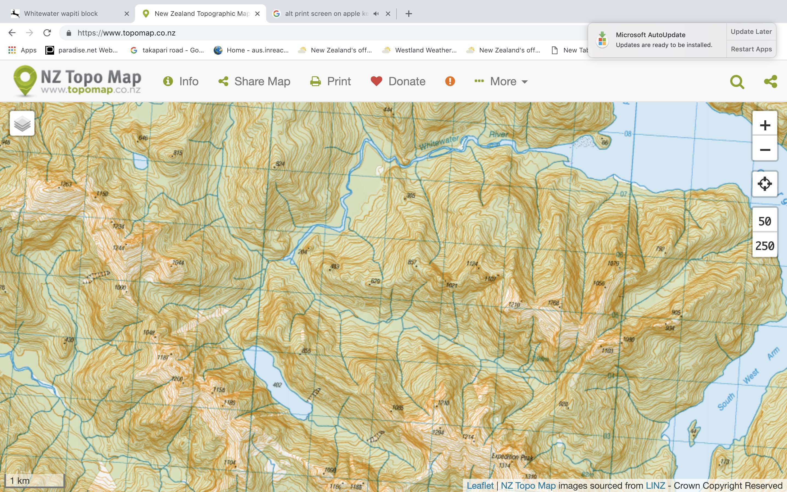Toggle the 50m contour layer
This screenshot has width=787, height=492.
[x=764, y=221]
